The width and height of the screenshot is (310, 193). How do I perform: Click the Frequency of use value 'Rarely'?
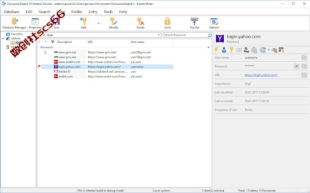pyautogui.click(x=248, y=110)
